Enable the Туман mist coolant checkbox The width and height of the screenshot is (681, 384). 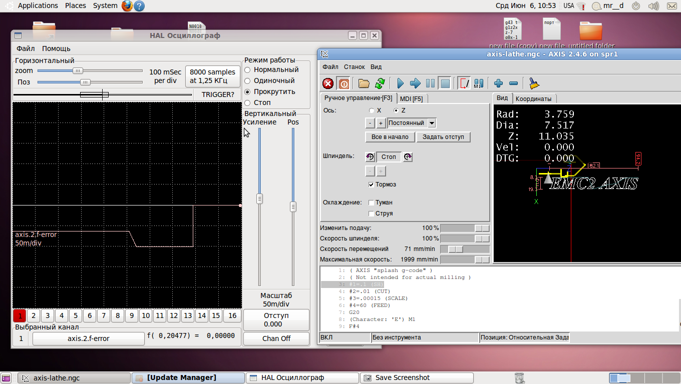[x=371, y=202]
